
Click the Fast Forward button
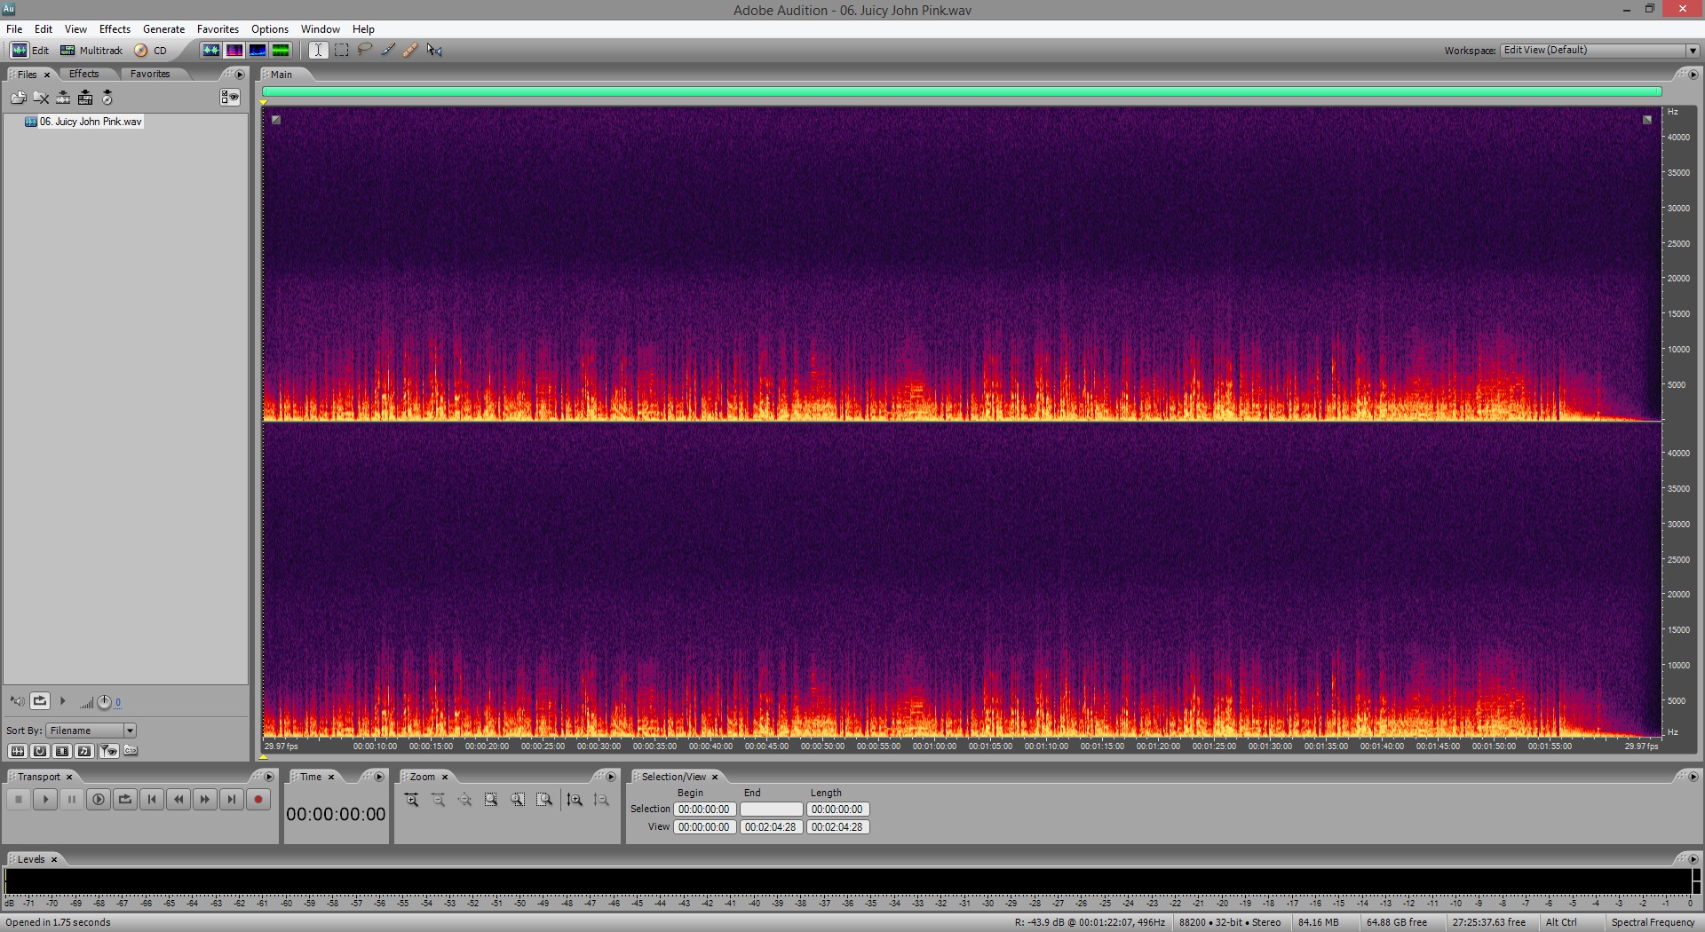click(x=204, y=800)
